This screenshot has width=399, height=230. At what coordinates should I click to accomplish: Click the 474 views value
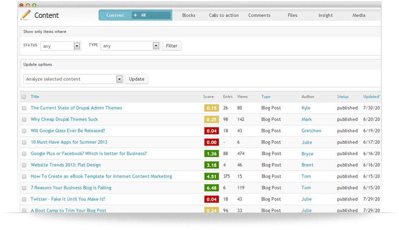241,154
